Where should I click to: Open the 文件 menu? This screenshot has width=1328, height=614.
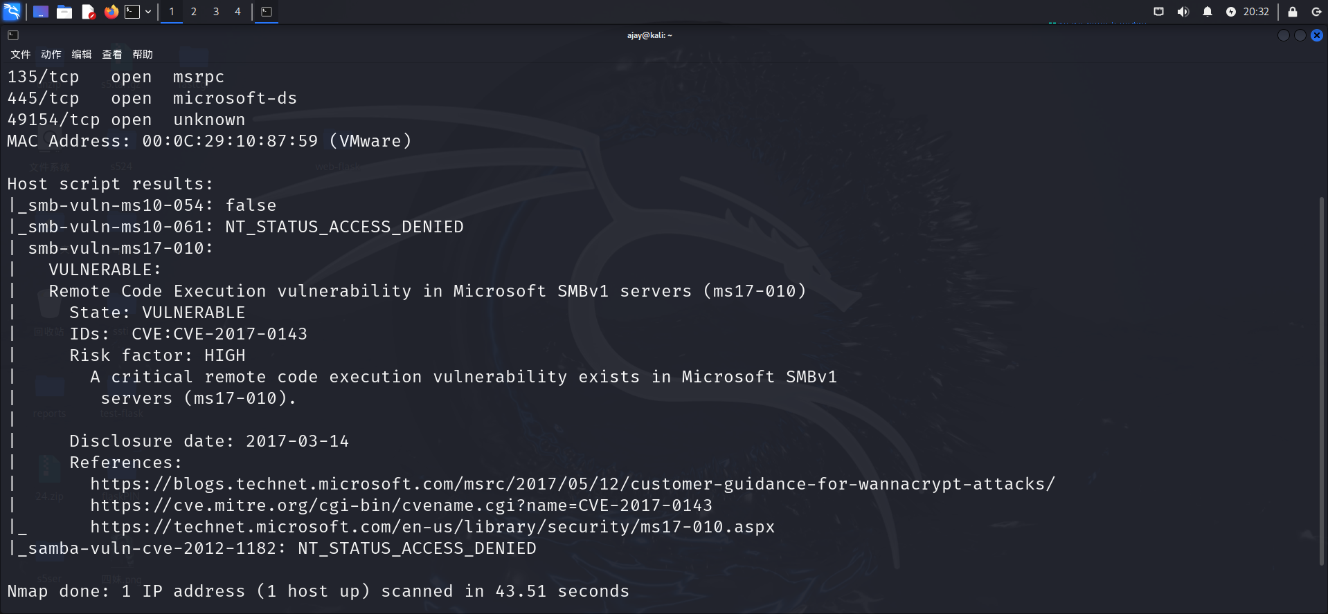click(20, 55)
